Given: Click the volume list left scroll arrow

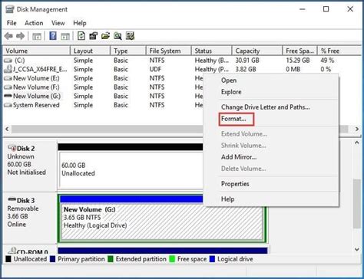Looking at the screenshot, I should tap(7, 129).
